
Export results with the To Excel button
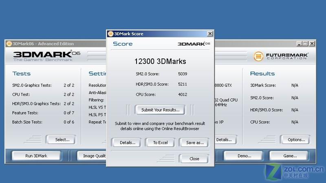click(160, 143)
